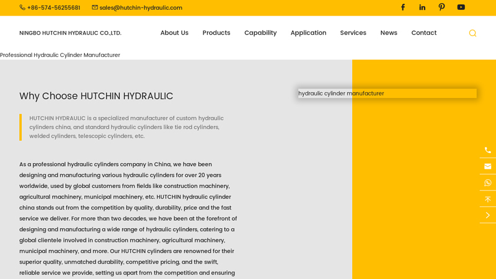This screenshot has width=496, height=279.
Task: Click the floating phone sidebar icon
Action: click(488, 150)
